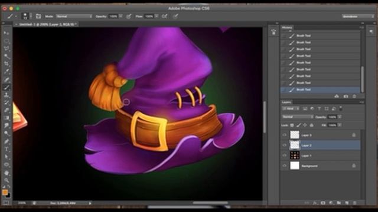This screenshot has height=212, width=378.
Task: Toggle lock all for layer
Action: 311,125
